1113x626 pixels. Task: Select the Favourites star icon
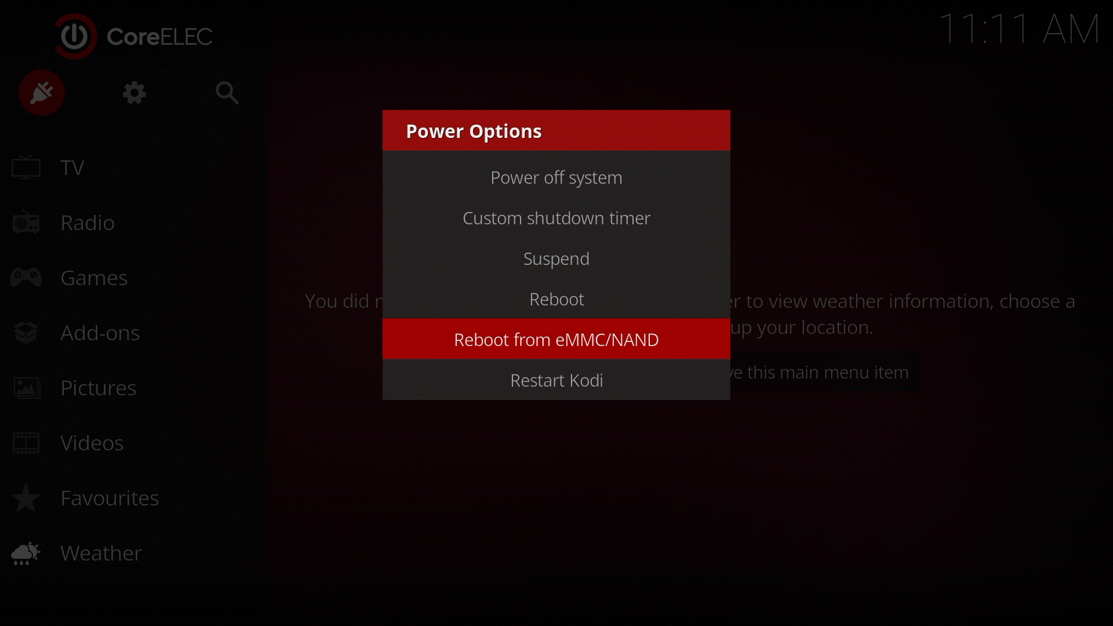click(x=26, y=497)
